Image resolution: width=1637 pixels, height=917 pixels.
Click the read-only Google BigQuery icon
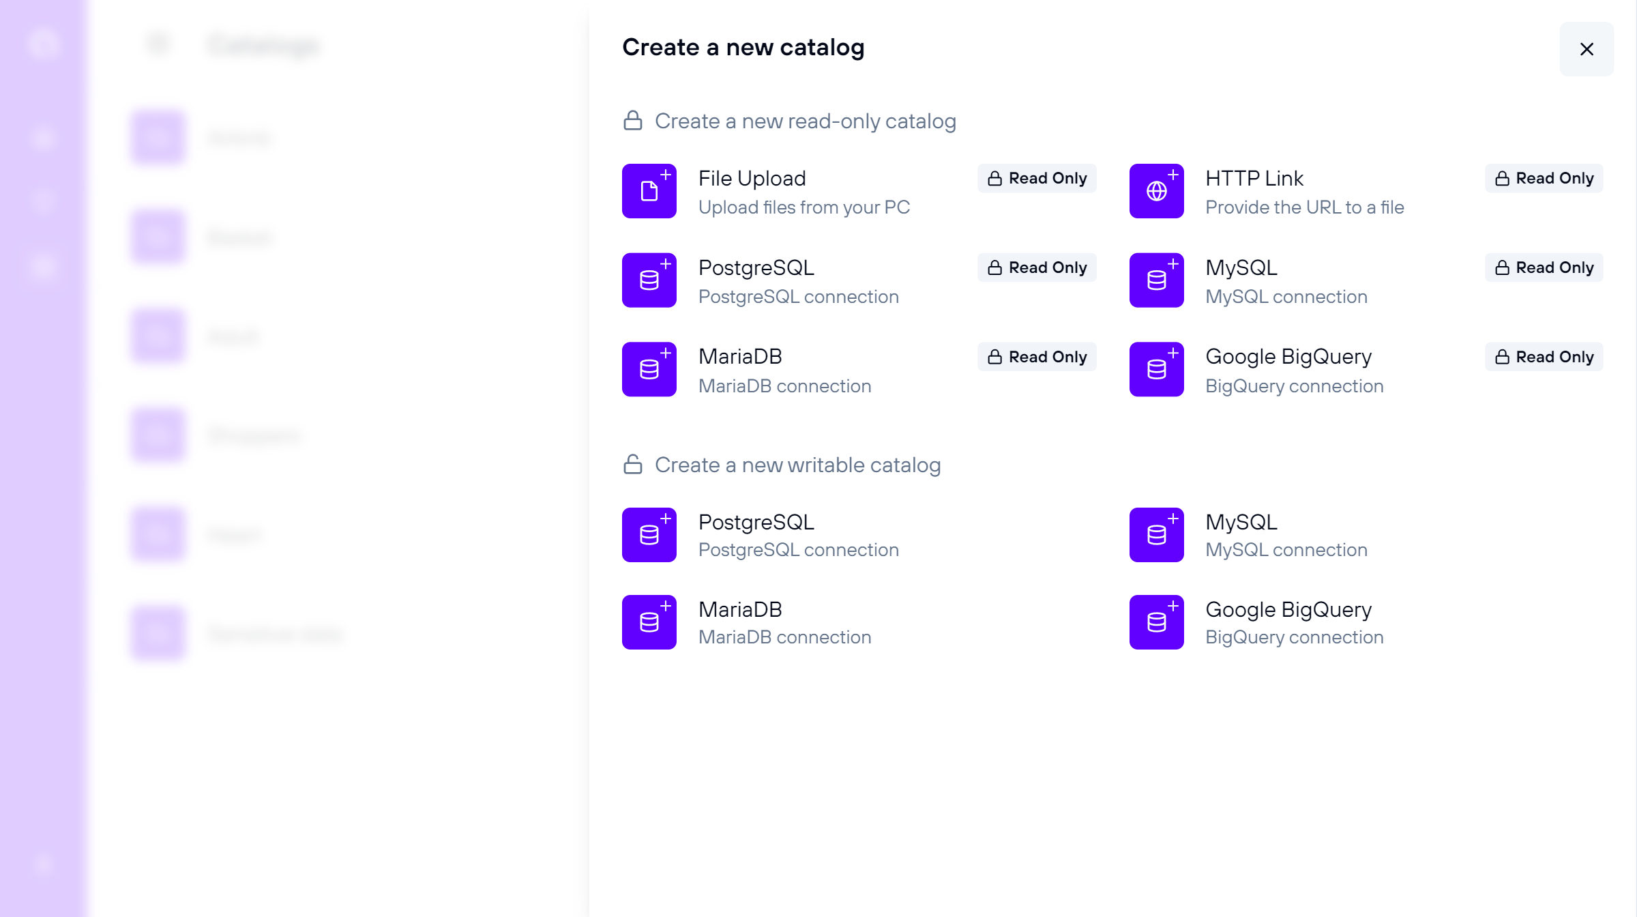click(x=1156, y=369)
